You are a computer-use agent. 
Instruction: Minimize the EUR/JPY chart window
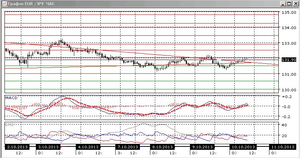[x=284, y=4]
